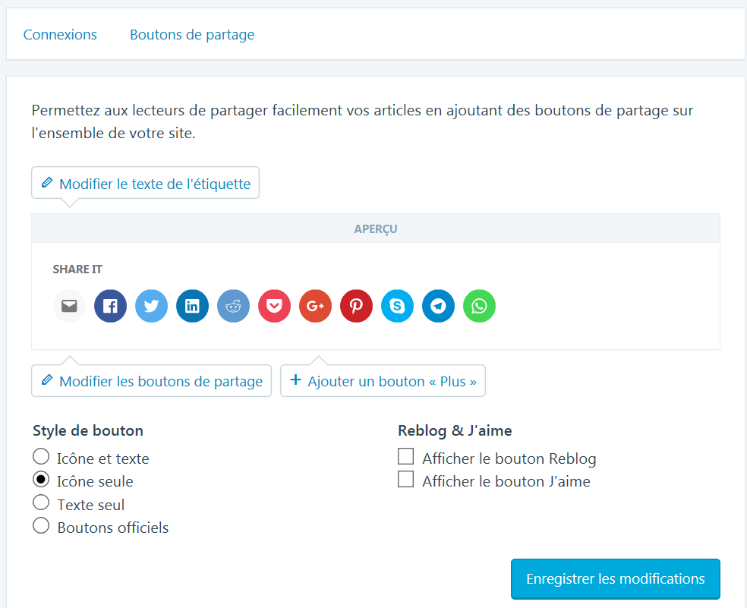
Task: Click the Google Plus share icon
Action: [315, 306]
